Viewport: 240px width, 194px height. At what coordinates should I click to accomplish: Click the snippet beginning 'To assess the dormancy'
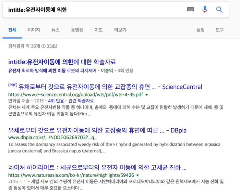[x=114, y=148]
